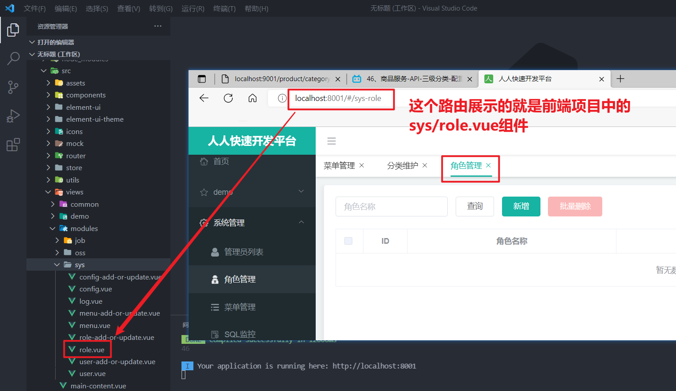Click the VS Code logo icon
Viewport: 676px width, 391px height.
pos(10,8)
